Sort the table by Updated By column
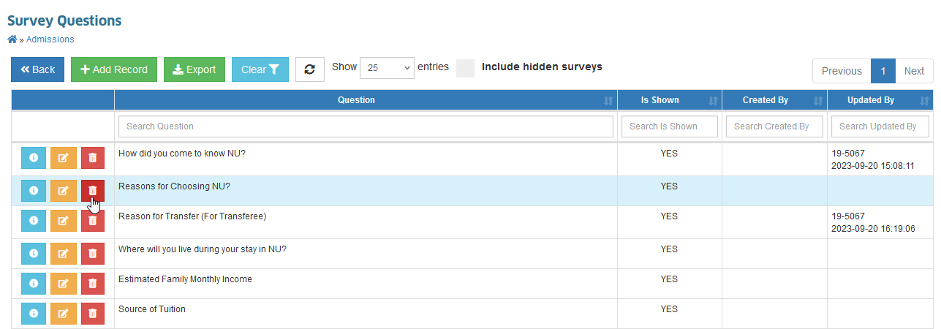 880,100
